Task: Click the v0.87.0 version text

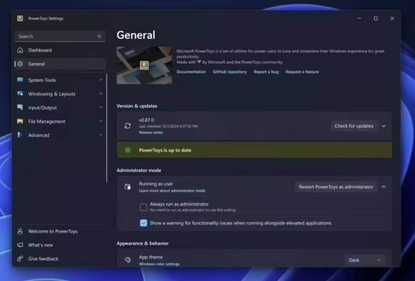Action: pos(146,120)
